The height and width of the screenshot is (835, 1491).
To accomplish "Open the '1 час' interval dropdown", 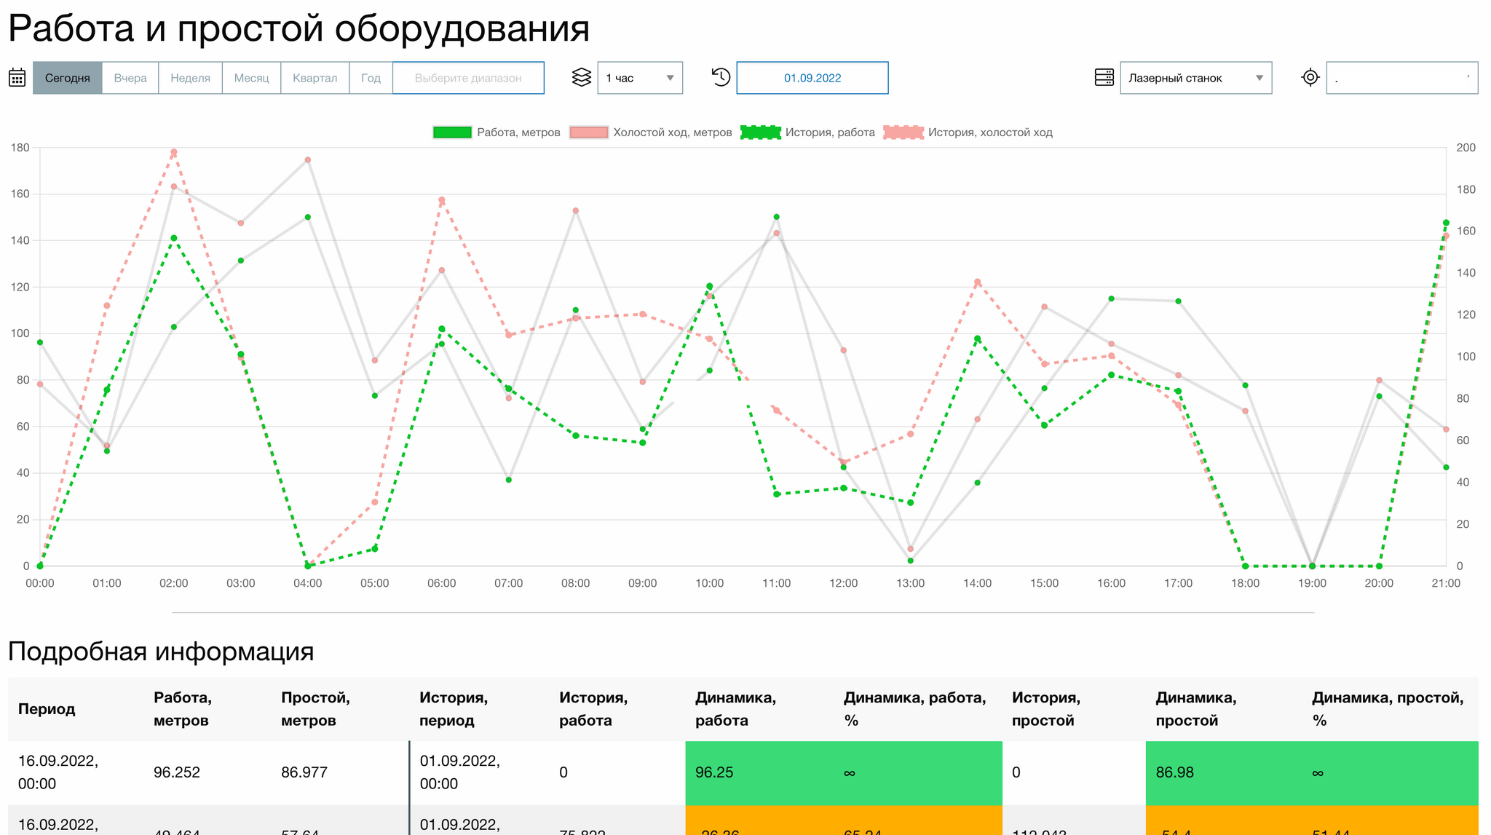I will (x=639, y=78).
